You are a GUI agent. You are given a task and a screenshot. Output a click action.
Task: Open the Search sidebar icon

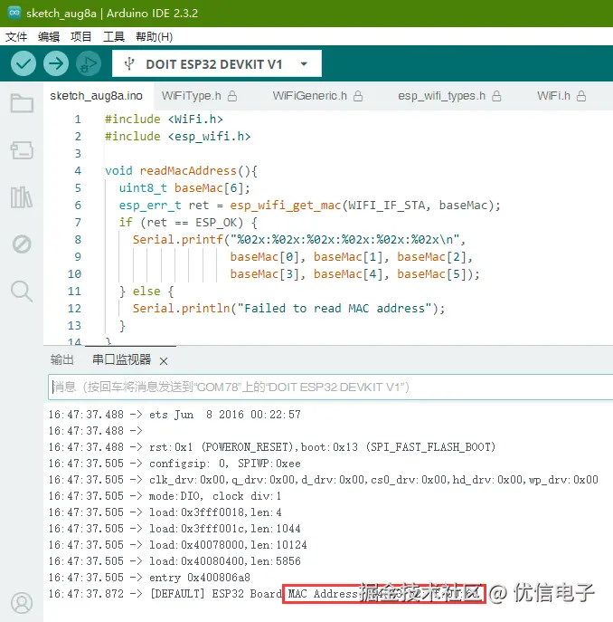22,292
